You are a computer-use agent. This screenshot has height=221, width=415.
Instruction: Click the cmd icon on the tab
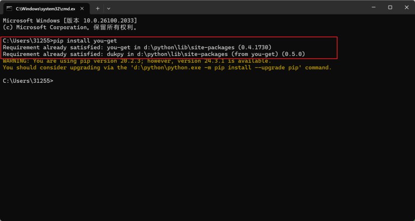click(x=9, y=9)
